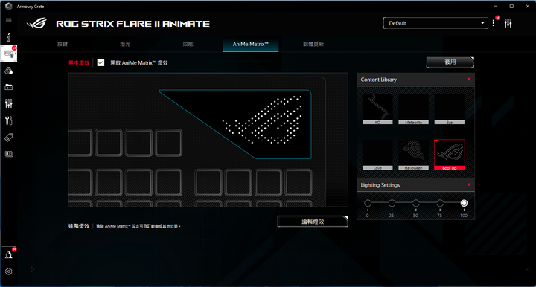Open the equalizer settings icon at top right
This screenshot has width=536, height=287.
tap(508, 23)
